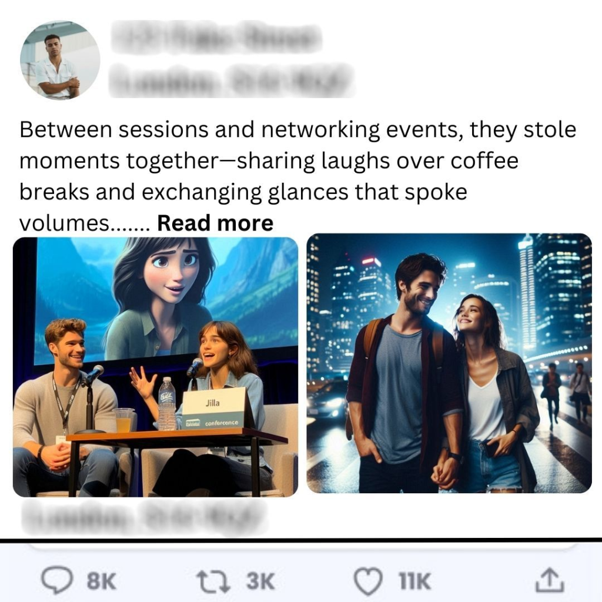Like the post with heart icon
This screenshot has height=602, width=602.
pyautogui.click(x=368, y=581)
